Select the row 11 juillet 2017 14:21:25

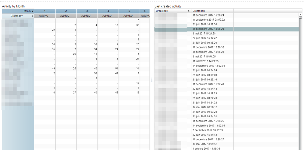click(x=227, y=61)
